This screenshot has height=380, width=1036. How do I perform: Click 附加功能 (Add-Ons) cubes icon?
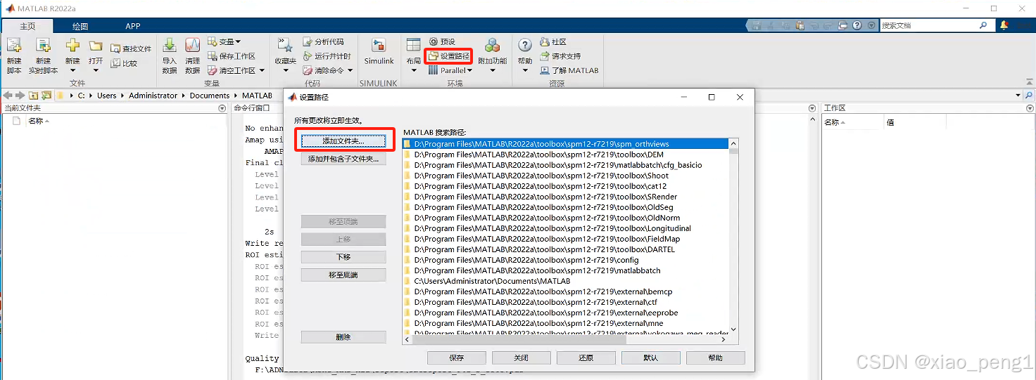(492, 46)
